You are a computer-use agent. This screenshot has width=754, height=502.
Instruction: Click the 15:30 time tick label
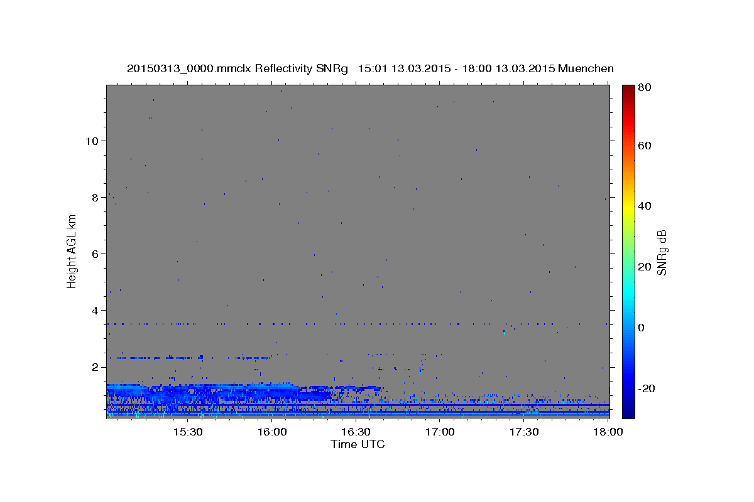point(187,432)
